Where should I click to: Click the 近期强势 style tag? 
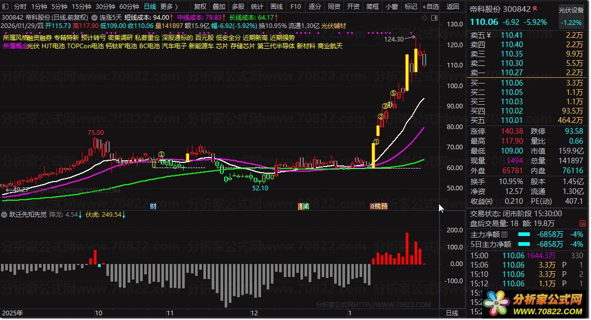point(282,38)
